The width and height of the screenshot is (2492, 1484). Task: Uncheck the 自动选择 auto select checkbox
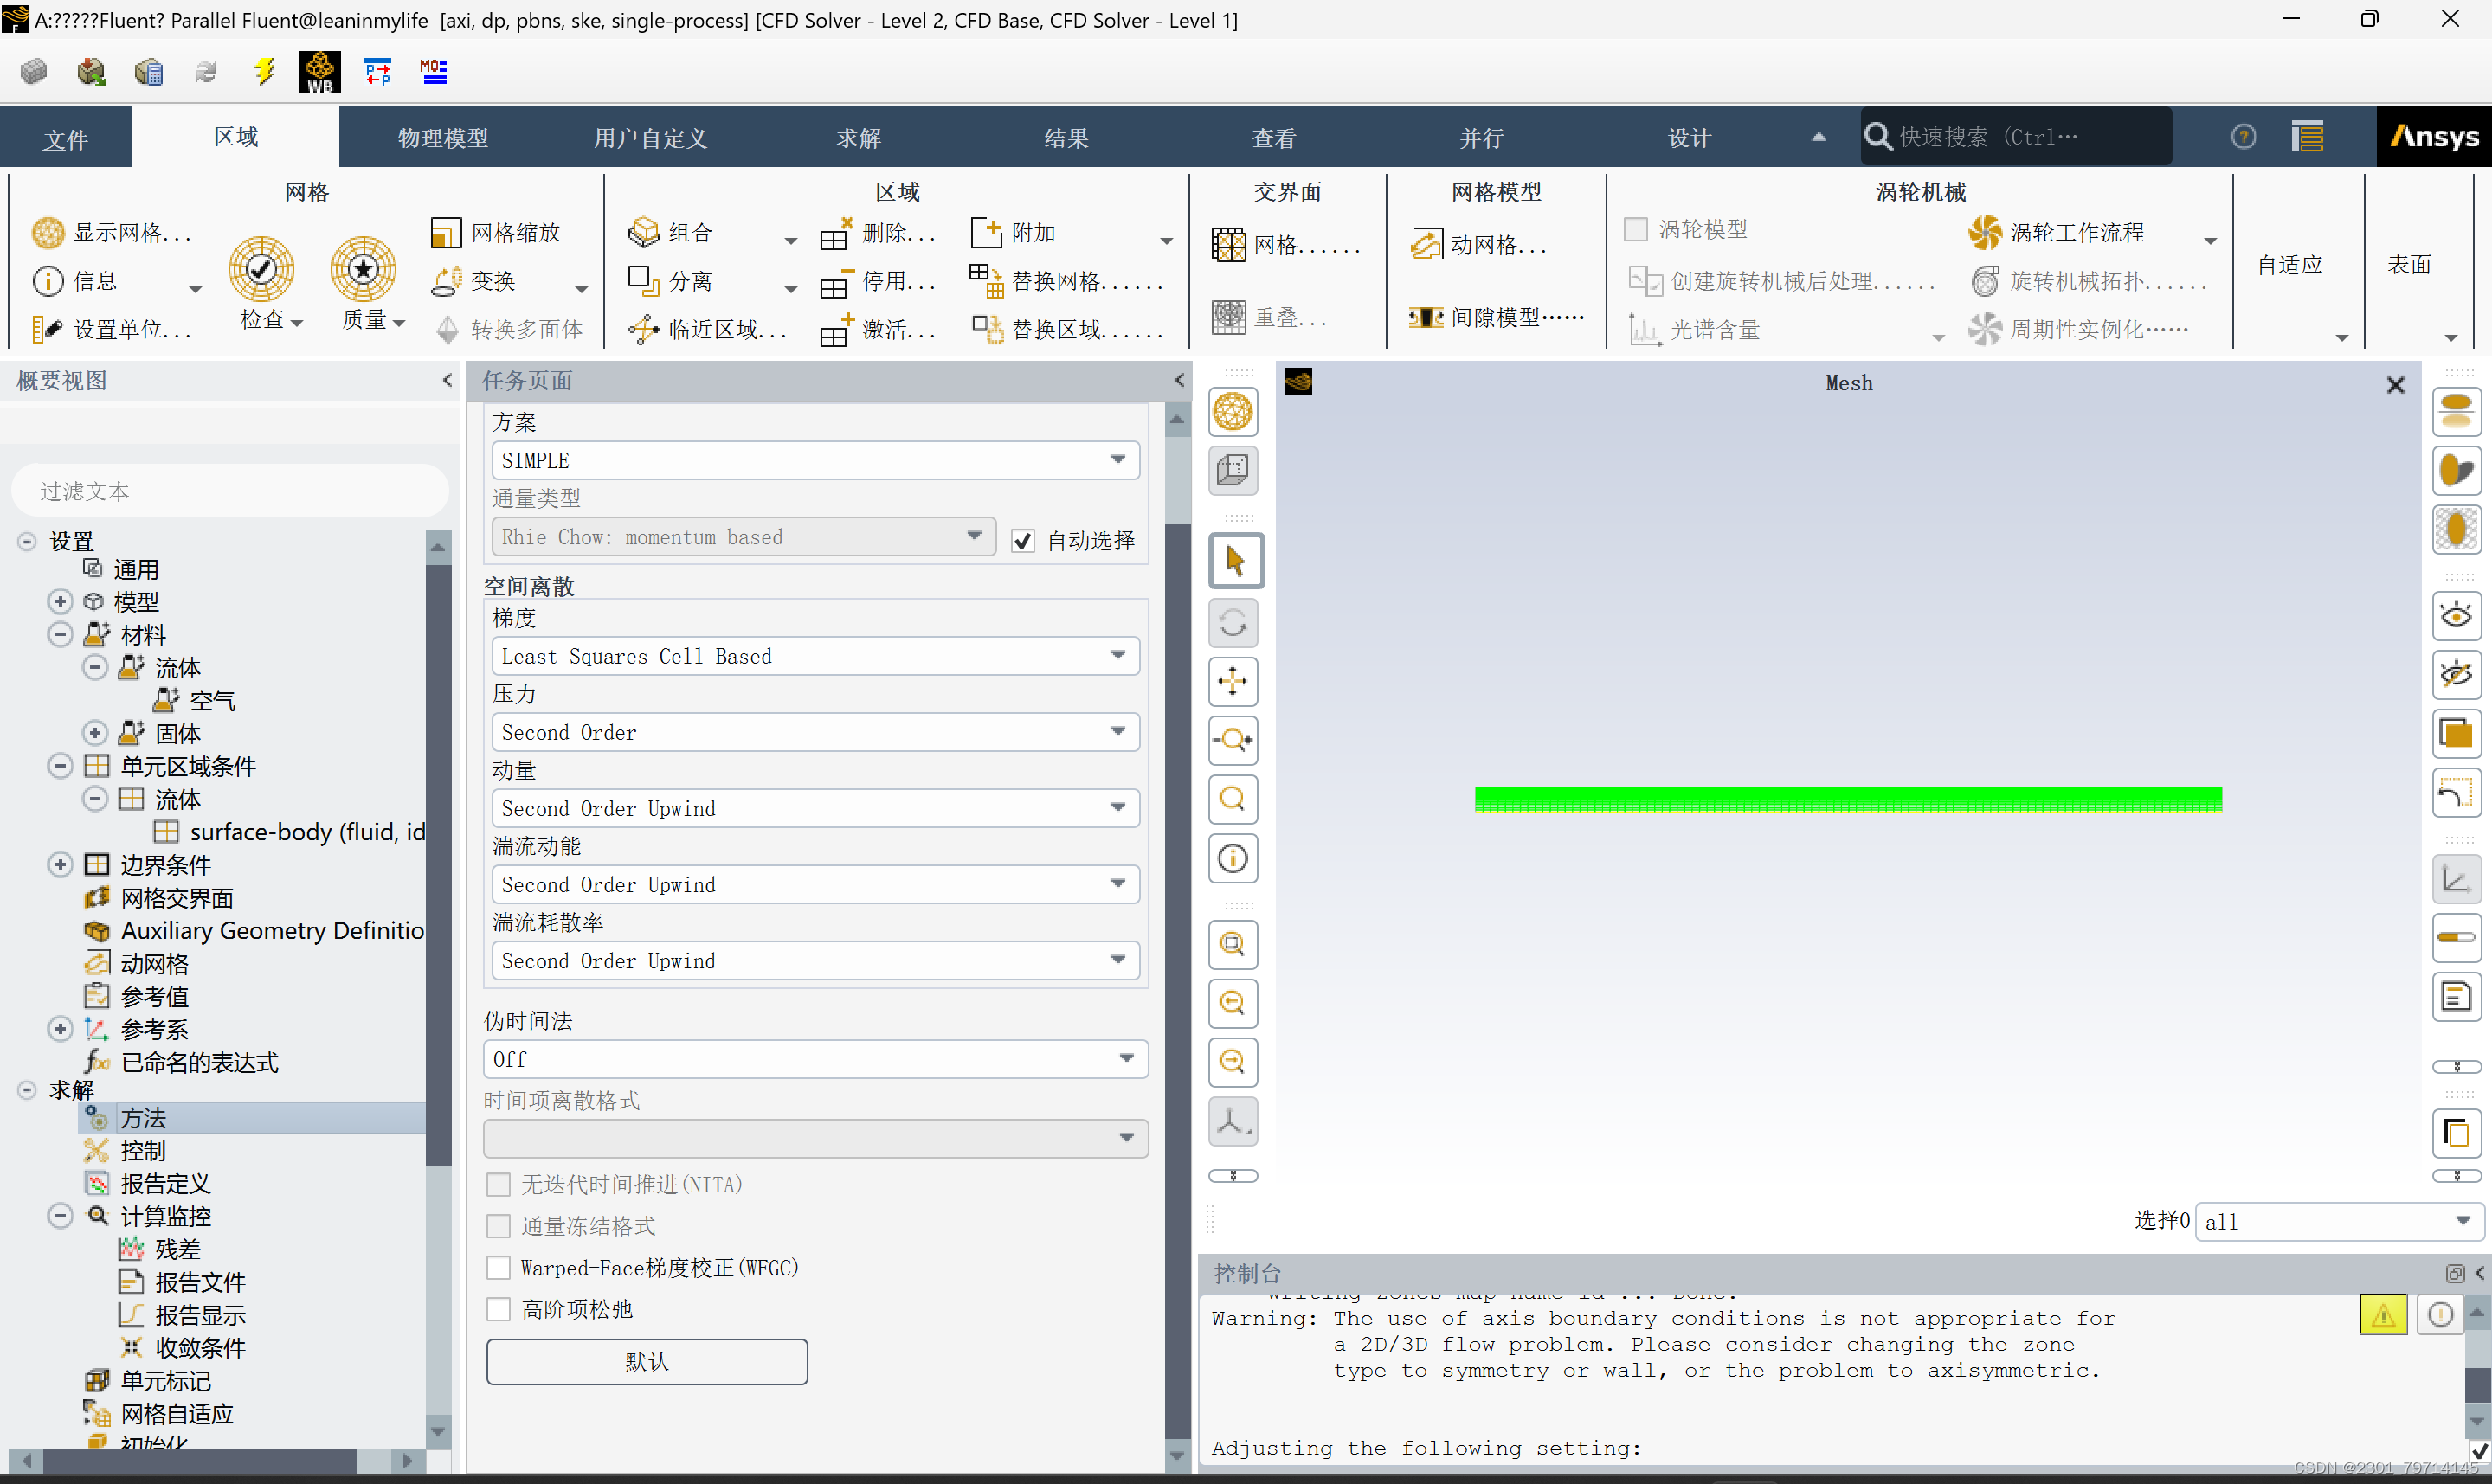point(1022,541)
